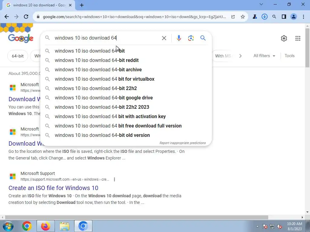Launch Firefox from the taskbar
The height and width of the screenshot is (232, 310).
tap(45, 226)
